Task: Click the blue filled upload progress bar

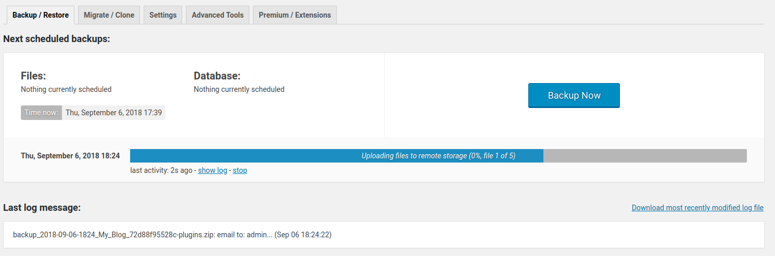Action: click(x=336, y=156)
